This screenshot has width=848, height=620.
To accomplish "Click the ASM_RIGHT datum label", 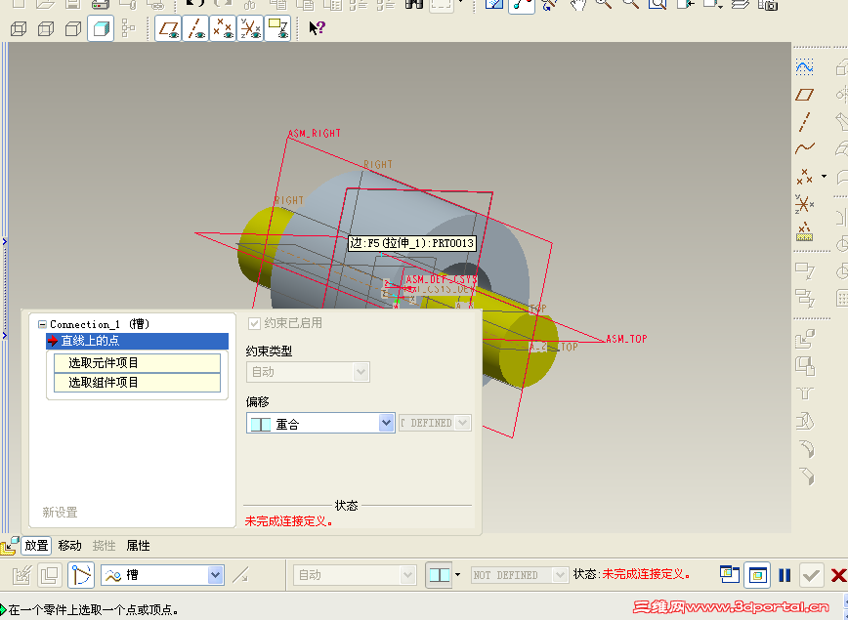I will tap(315, 133).
